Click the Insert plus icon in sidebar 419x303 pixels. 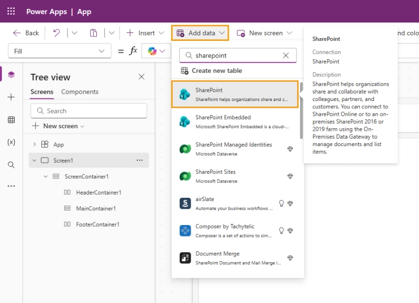click(11, 97)
